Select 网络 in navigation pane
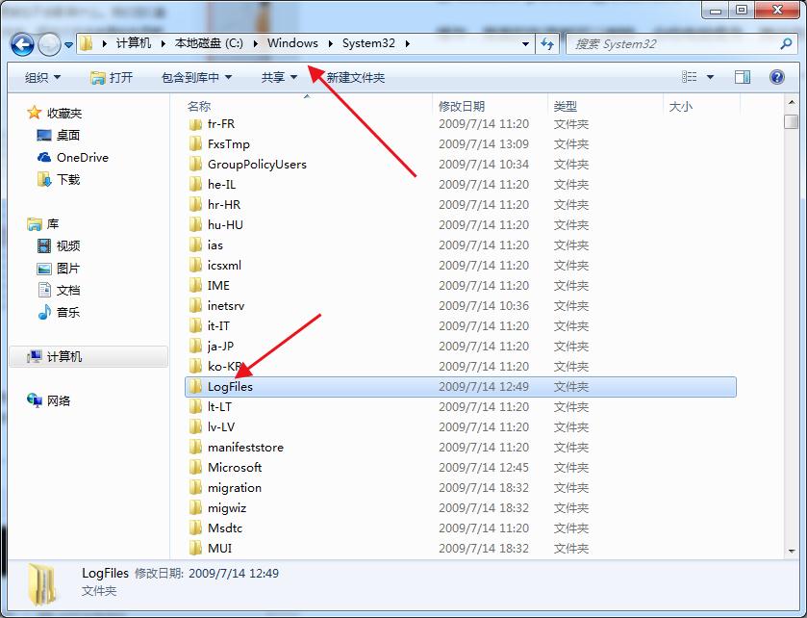The image size is (807, 618). coord(59,401)
